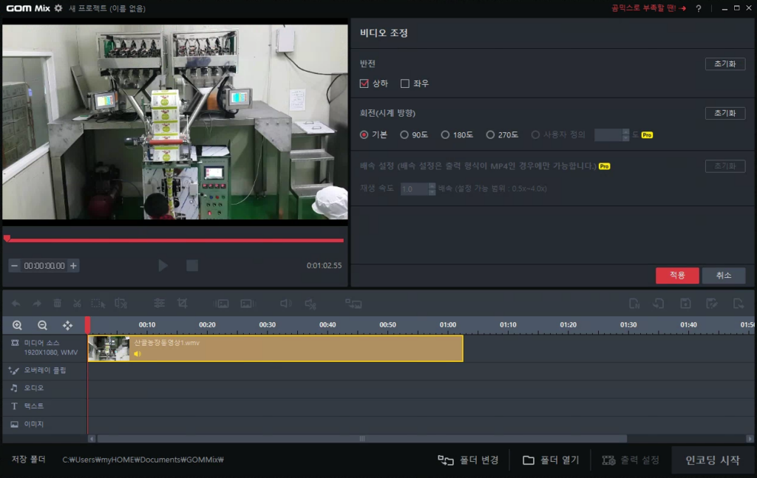Click the scissors cut icon in toolbar
757x478 pixels.
pyautogui.click(x=77, y=303)
